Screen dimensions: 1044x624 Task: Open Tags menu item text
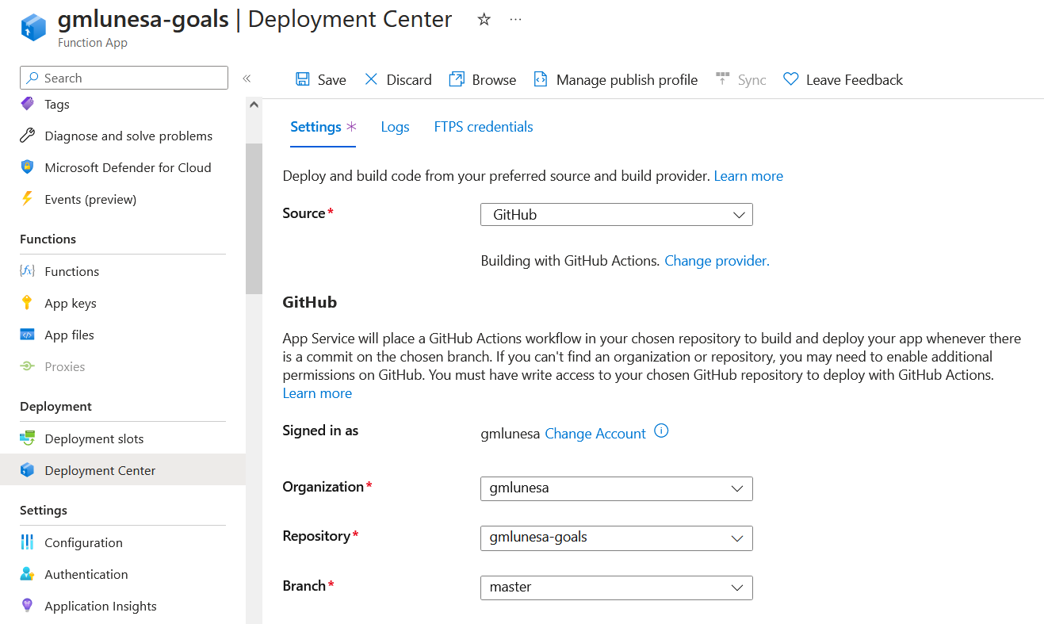pos(57,104)
